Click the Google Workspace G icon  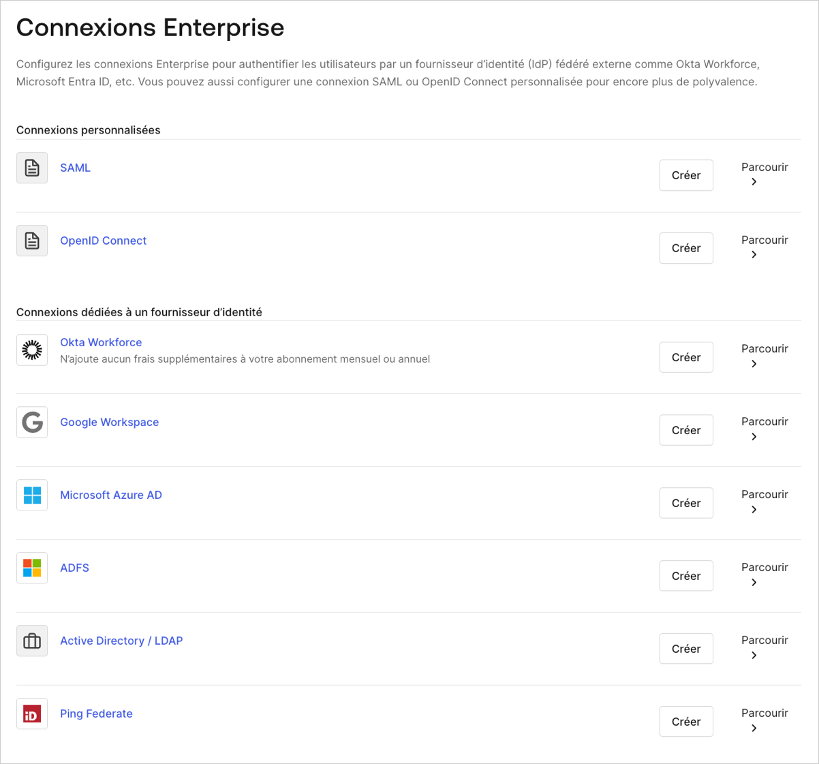coord(32,423)
